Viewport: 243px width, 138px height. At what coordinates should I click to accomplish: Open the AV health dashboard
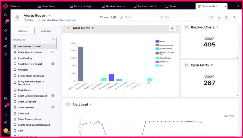click(34, 70)
